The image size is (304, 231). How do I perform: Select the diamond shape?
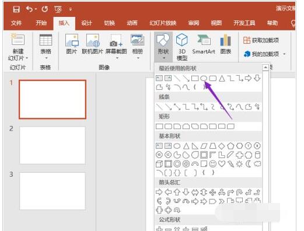[222, 146]
